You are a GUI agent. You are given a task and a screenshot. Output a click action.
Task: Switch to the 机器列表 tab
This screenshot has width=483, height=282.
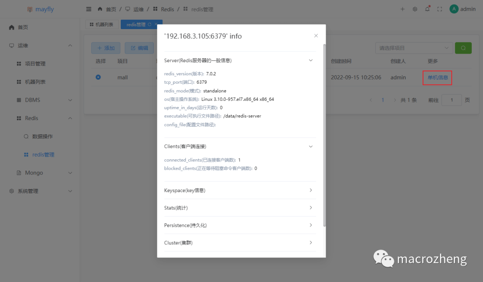point(102,25)
